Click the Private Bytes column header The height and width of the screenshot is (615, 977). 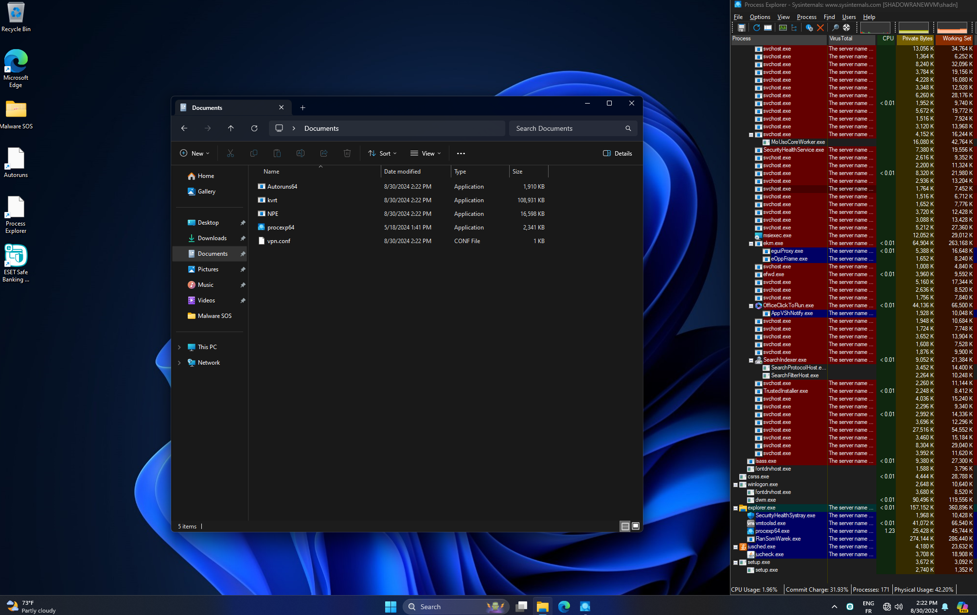[x=916, y=38]
